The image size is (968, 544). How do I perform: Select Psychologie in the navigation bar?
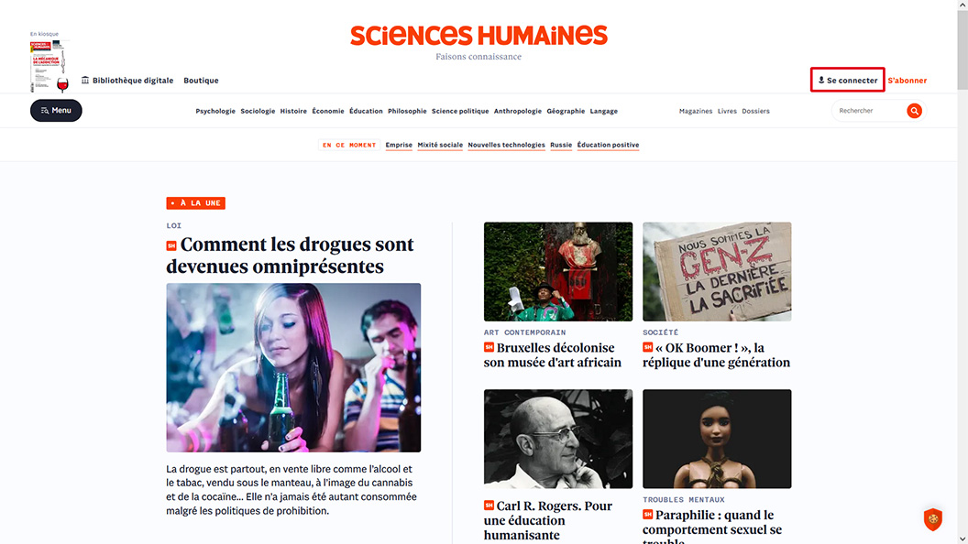click(215, 111)
